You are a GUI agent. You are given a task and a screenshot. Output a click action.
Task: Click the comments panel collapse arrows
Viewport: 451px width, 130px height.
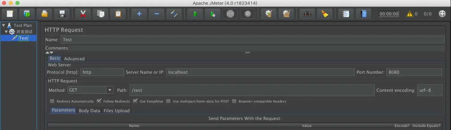click(x=49, y=53)
